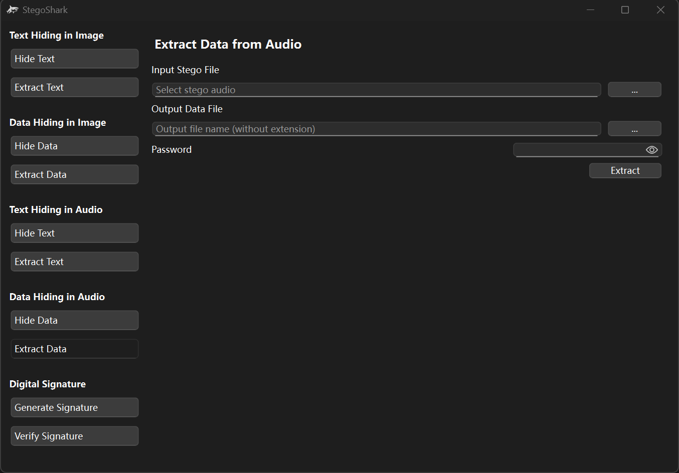The height and width of the screenshot is (473, 679).
Task: Click the Data Hiding in Audio header
Action: (57, 297)
